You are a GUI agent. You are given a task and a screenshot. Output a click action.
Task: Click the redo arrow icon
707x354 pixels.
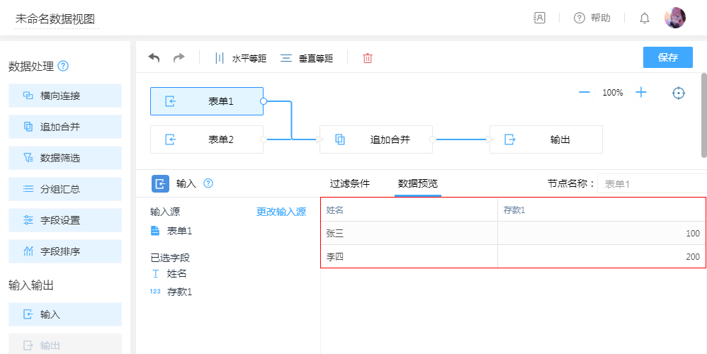(x=179, y=58)
